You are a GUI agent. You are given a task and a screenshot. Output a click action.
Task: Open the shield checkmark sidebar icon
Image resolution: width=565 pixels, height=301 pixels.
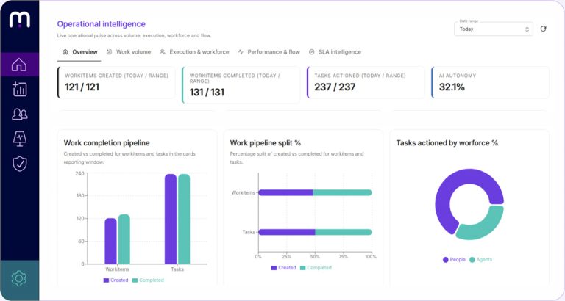coord(19,164)
